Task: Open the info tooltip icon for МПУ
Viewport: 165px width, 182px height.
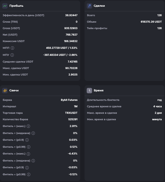Action: point(12,55)
